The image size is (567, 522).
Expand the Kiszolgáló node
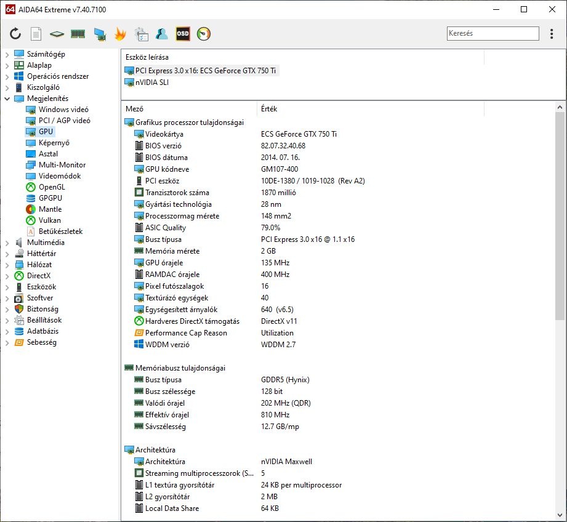pyautogui.click(x=7, y=88)
